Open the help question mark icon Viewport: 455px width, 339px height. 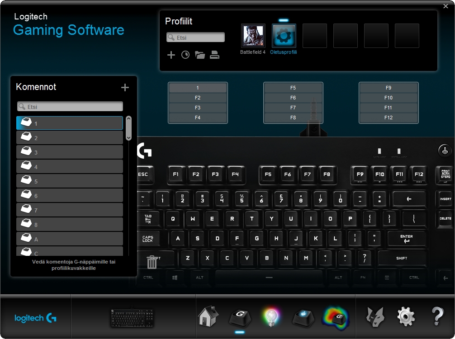coord(437,316)
